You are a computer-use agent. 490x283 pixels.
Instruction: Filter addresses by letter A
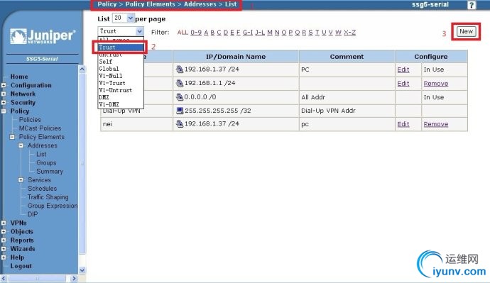pos(206,32)
